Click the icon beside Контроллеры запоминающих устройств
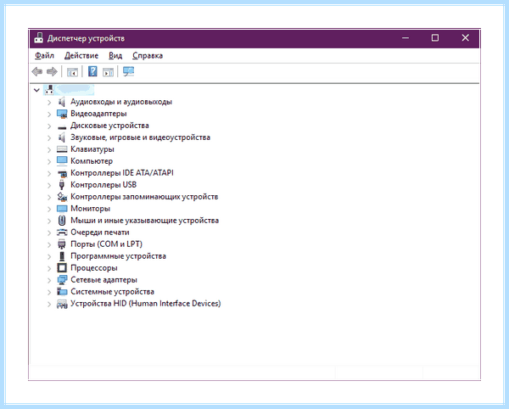 pos(62,197)
